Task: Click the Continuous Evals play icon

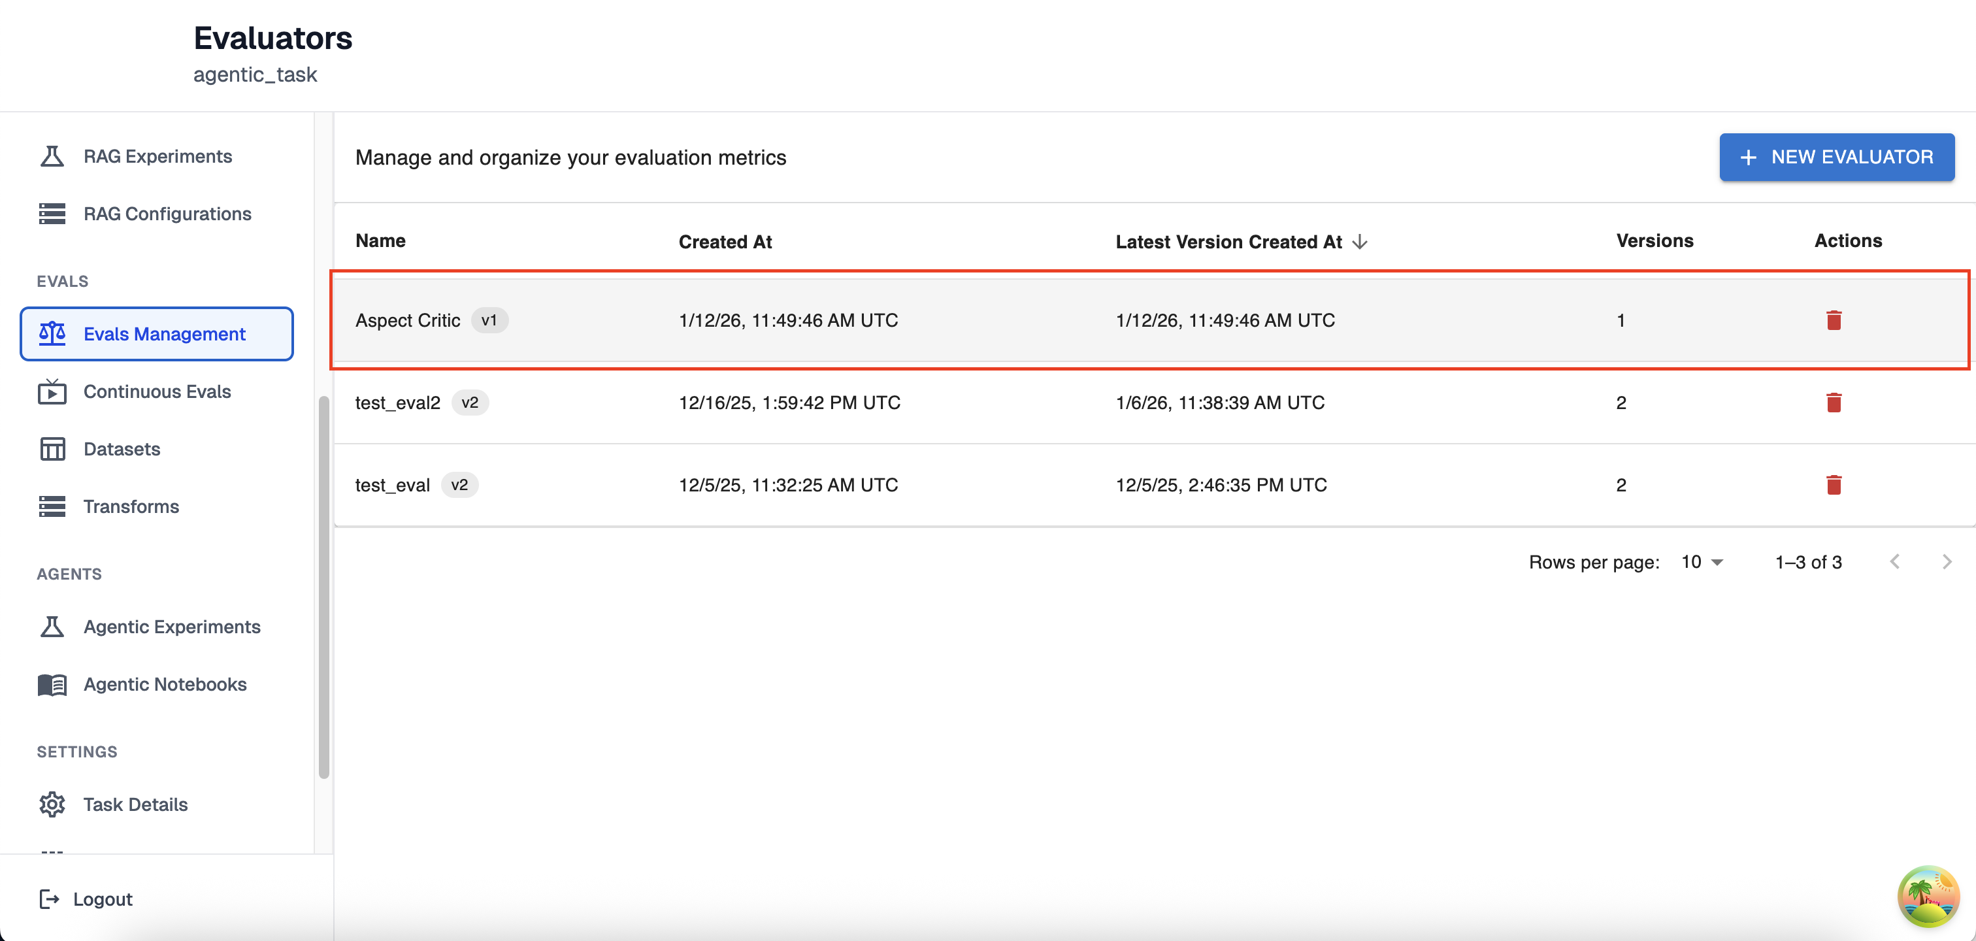Action: [52, 392]
